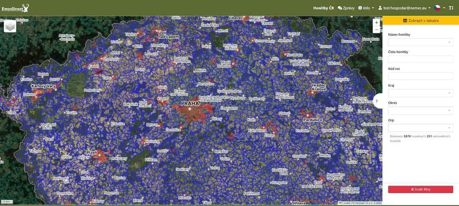Open the map layers switcher icon
Viewport: 459px width, 206px height.
coord(10,26)
